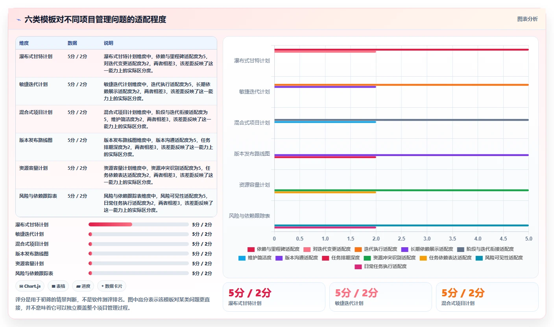Image resolution: width=554 pixels, height=327 pixels.
Task: Click the light blue 2.0 bar for 混合式项目计划
Action: pyautogui.click(x=325, y=122)
